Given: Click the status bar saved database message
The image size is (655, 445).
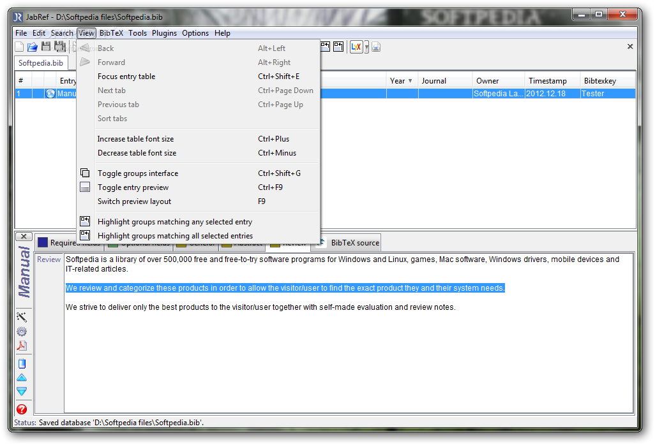Looking at the screenshot, I should [x=121, y=423].
